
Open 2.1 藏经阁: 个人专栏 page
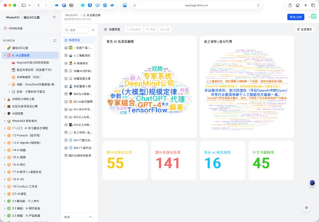pyautogui.click(x=26, y=201)
